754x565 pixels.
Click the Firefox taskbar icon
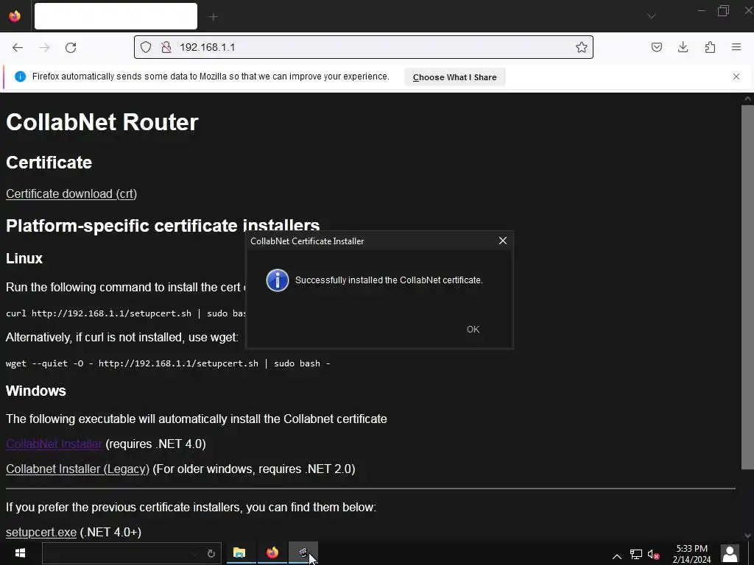click(x=272, y=553)
